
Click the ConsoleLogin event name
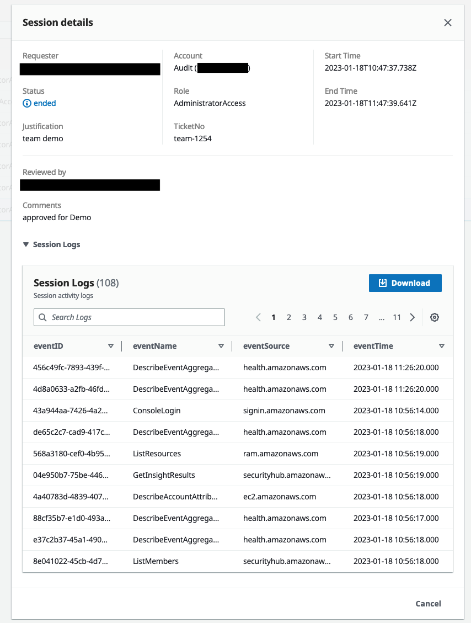(157, 411)
